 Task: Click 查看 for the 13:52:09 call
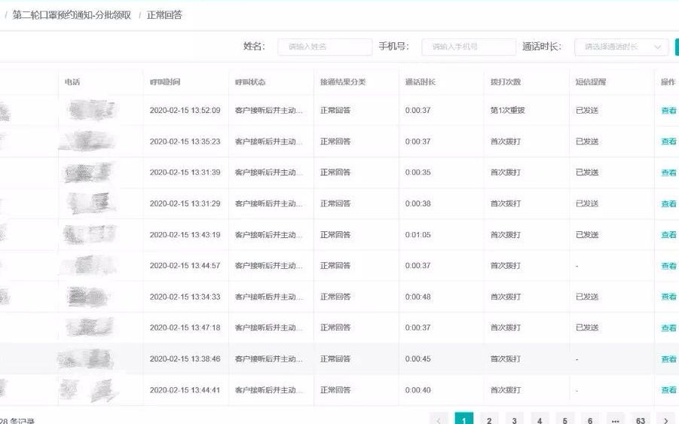(668, 111)
